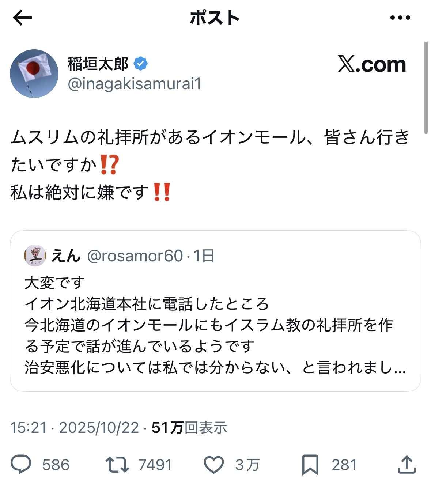Tap the reply speech bubble icon

tap(21, 465)
